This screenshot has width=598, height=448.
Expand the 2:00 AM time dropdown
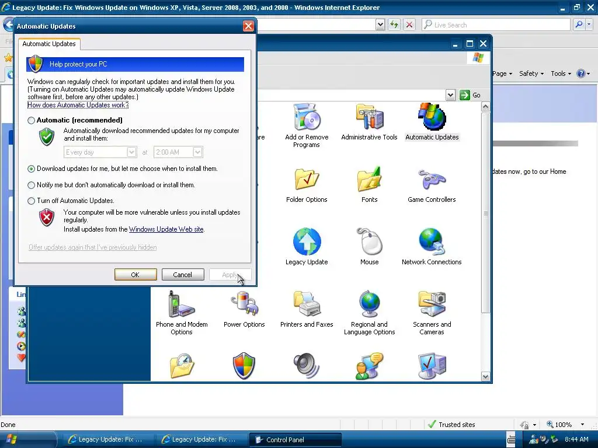(x=197, y=152)
